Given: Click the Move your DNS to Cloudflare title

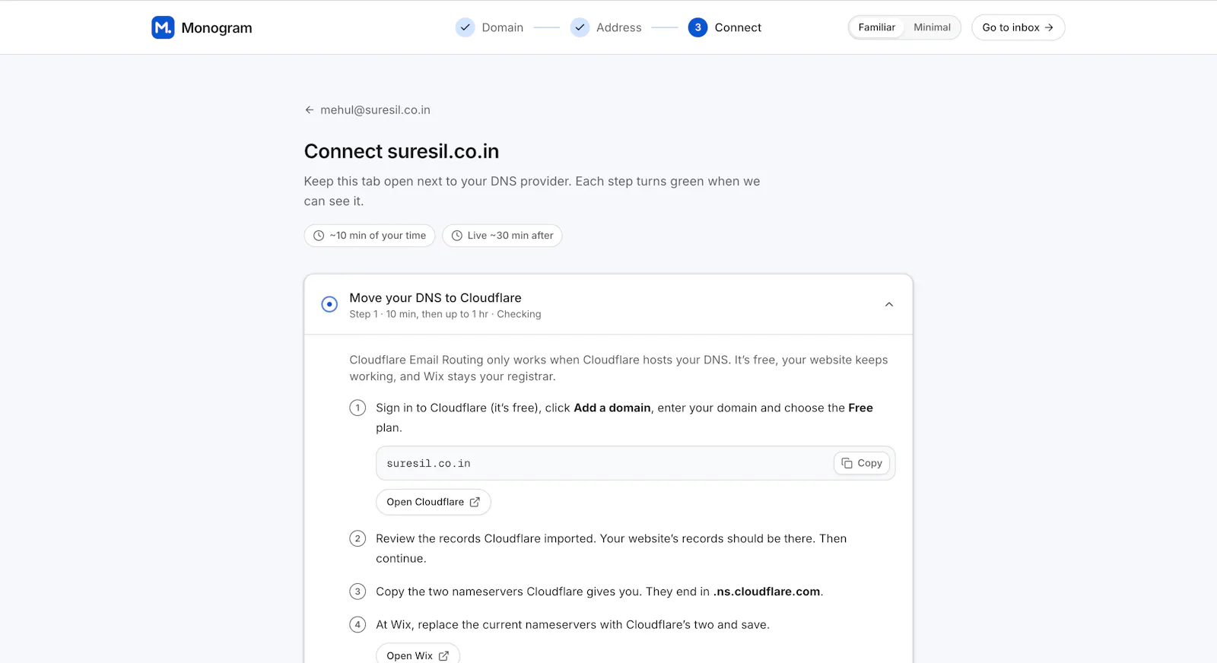Looking at the screenshot, I should [435, 298].
